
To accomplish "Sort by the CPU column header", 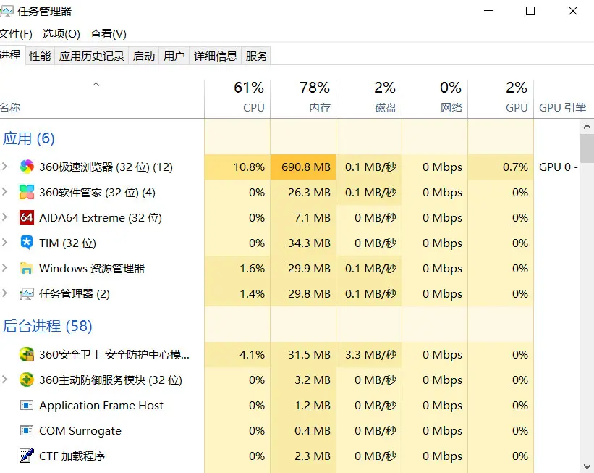I will tap(237, 99).
